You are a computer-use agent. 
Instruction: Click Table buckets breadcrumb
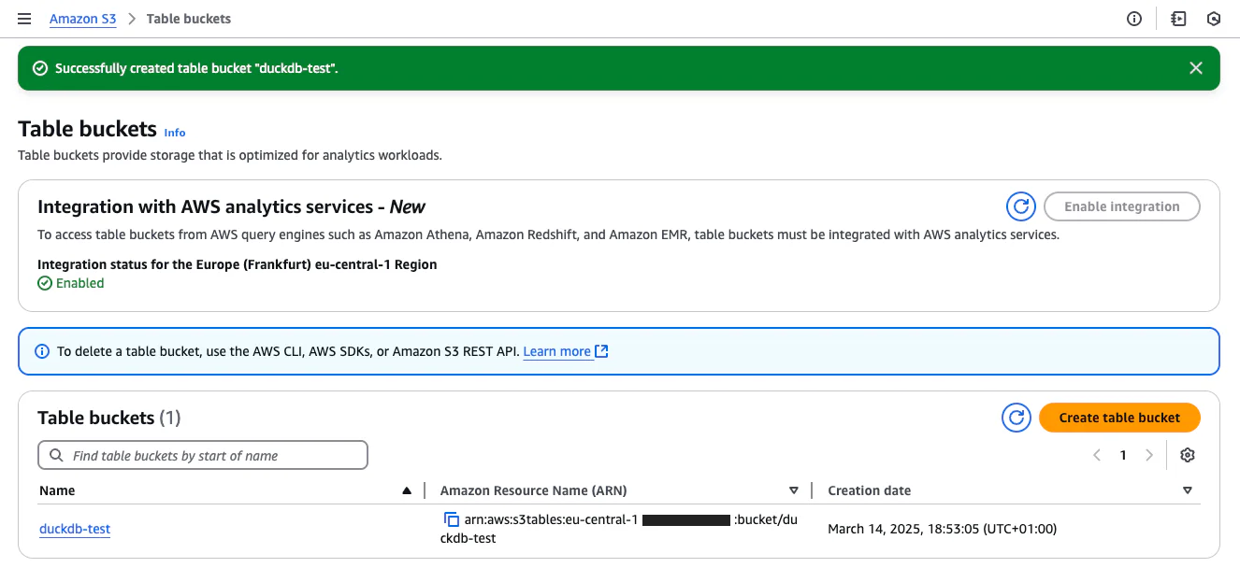point(189,19)
